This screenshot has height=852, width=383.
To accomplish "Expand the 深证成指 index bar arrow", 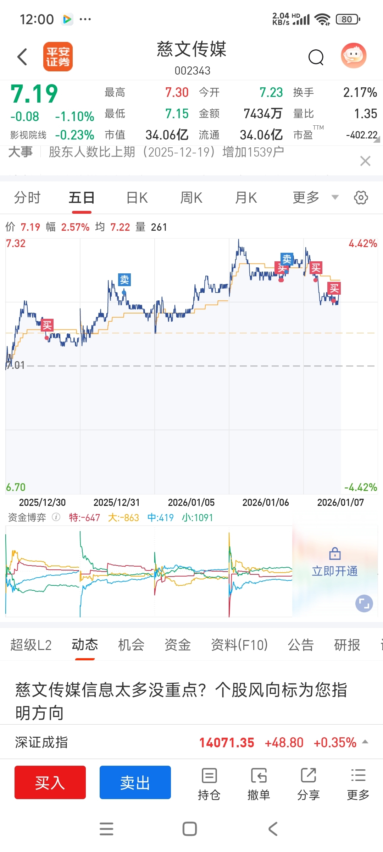I will tap(365, 742).
